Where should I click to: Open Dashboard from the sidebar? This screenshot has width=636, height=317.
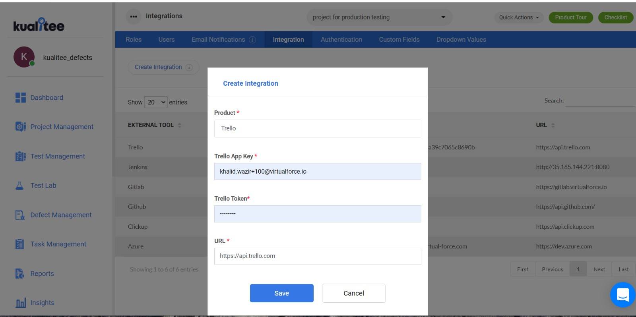(47, 97)
